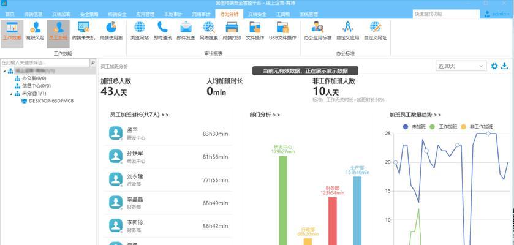The image size is (514, 245).
Task: Focus the tree keyword filter input
Action: (45, 62)
